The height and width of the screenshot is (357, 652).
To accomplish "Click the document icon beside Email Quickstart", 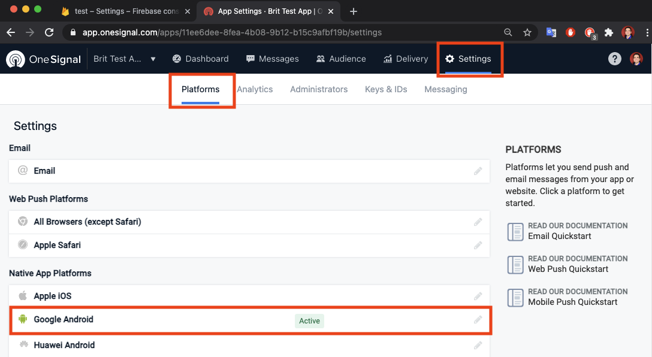I will 515,232.
